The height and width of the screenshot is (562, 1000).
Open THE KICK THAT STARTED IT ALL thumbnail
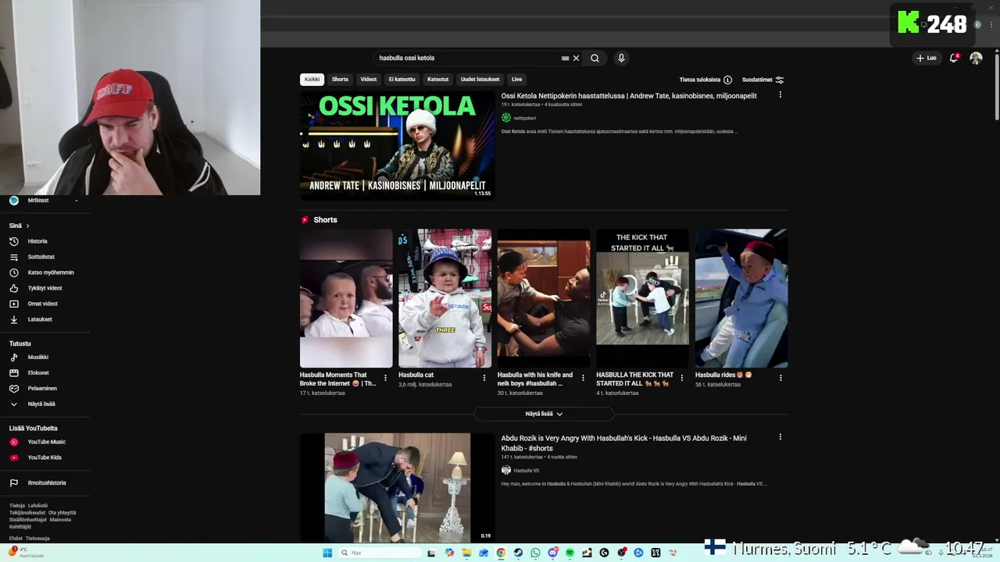(x=642, y=298)
